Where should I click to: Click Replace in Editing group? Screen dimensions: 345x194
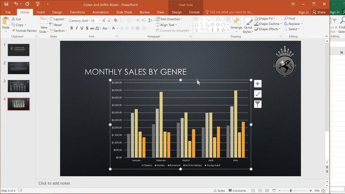pyautogui.click(x=293, y=24)
